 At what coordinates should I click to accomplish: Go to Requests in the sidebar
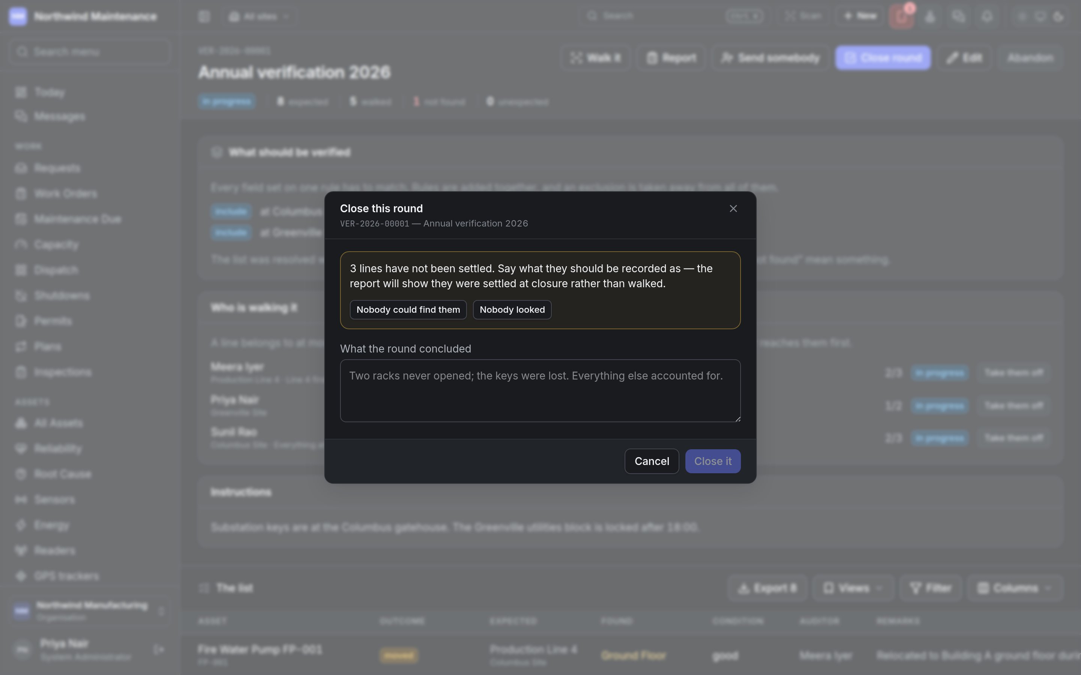[89, 168]
